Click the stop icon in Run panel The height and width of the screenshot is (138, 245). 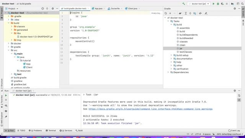[6, 100]
